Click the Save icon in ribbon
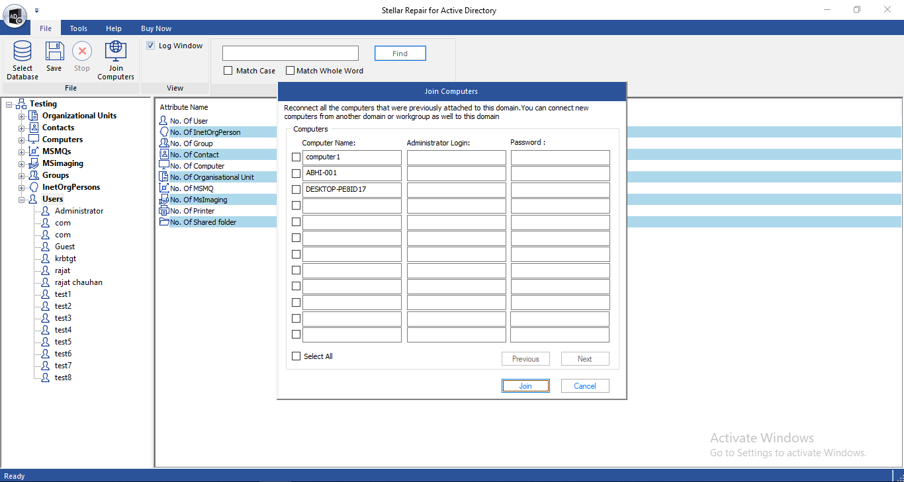Viewport: 904px width, 482px height. click(x=54, y=52)
